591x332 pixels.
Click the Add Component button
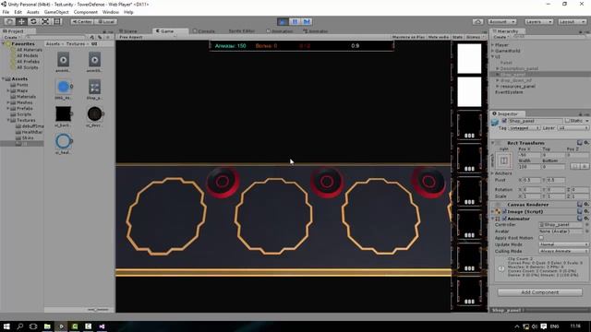[x=539, y=292]
